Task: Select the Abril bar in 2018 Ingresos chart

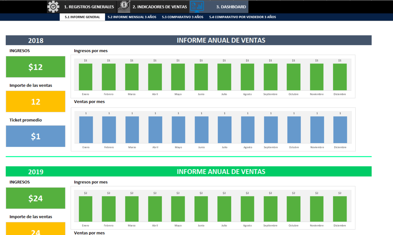Action: (155, 77)
